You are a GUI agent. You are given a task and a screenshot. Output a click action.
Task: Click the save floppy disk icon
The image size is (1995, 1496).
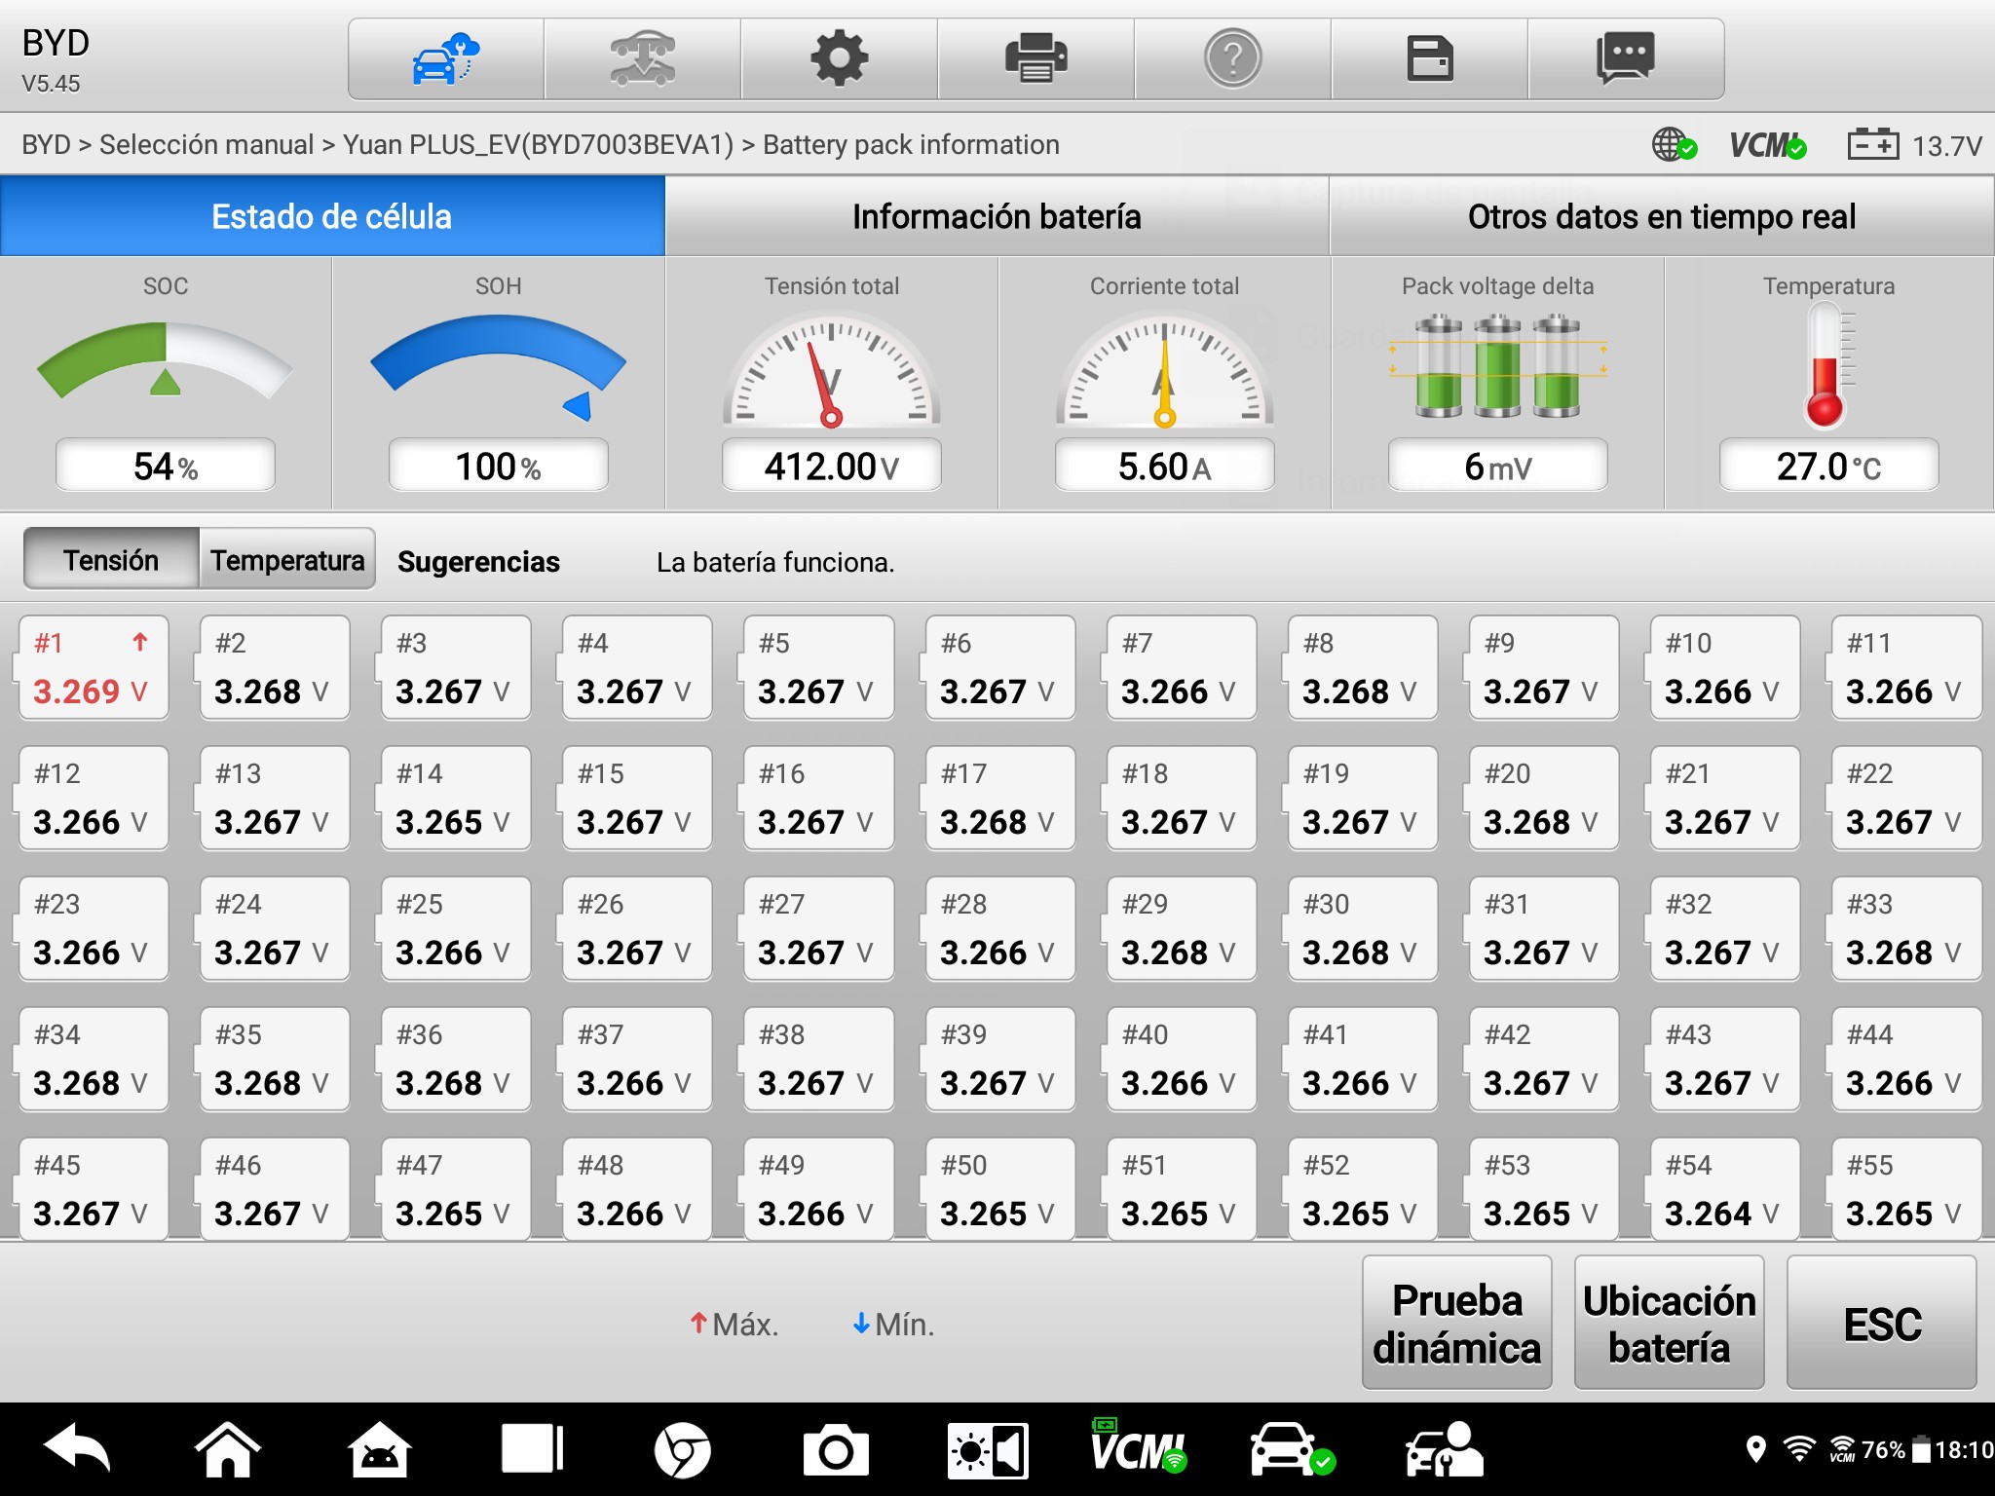pyautogui.click(x=1429, y=59)
